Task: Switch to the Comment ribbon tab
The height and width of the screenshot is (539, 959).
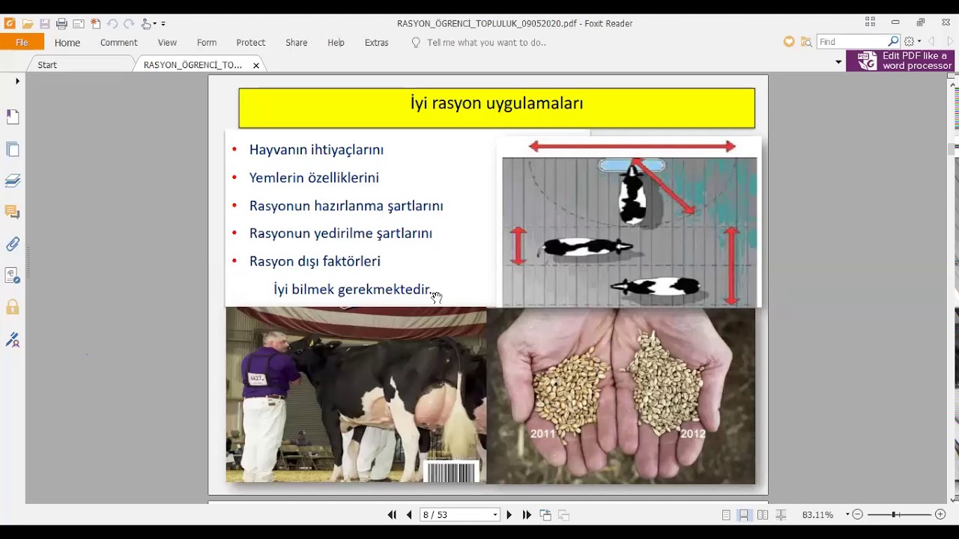Action: click(119, 43)
